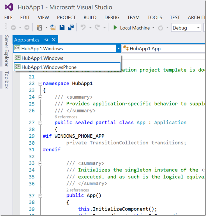Click the #endif directive on line 31
This screenshot has height=216, width=206.
tap(52, 150)
